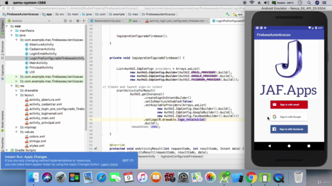Image resolution: width=332 pixels, height=186 pixels.
Task: Open Spotlight search in menu bar
Action: click(x=309, y=3)
